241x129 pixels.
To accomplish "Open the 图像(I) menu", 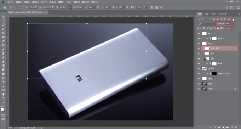I will 27,2.
